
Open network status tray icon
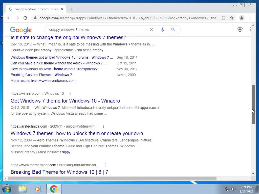point(227,189)
